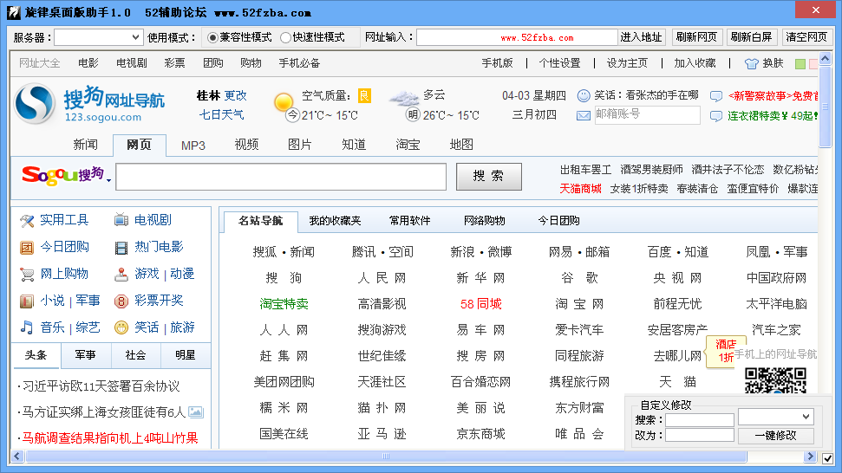The height and width of the screenshot is (473, 842).
Task: Click the 彩票开奖 lottery ball icon
Action: point(121,301)
